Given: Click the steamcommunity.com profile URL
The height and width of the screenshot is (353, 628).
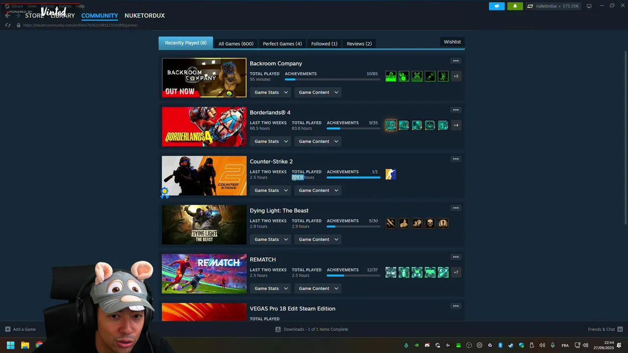Looking at the screenshot, I should point(80,25).
